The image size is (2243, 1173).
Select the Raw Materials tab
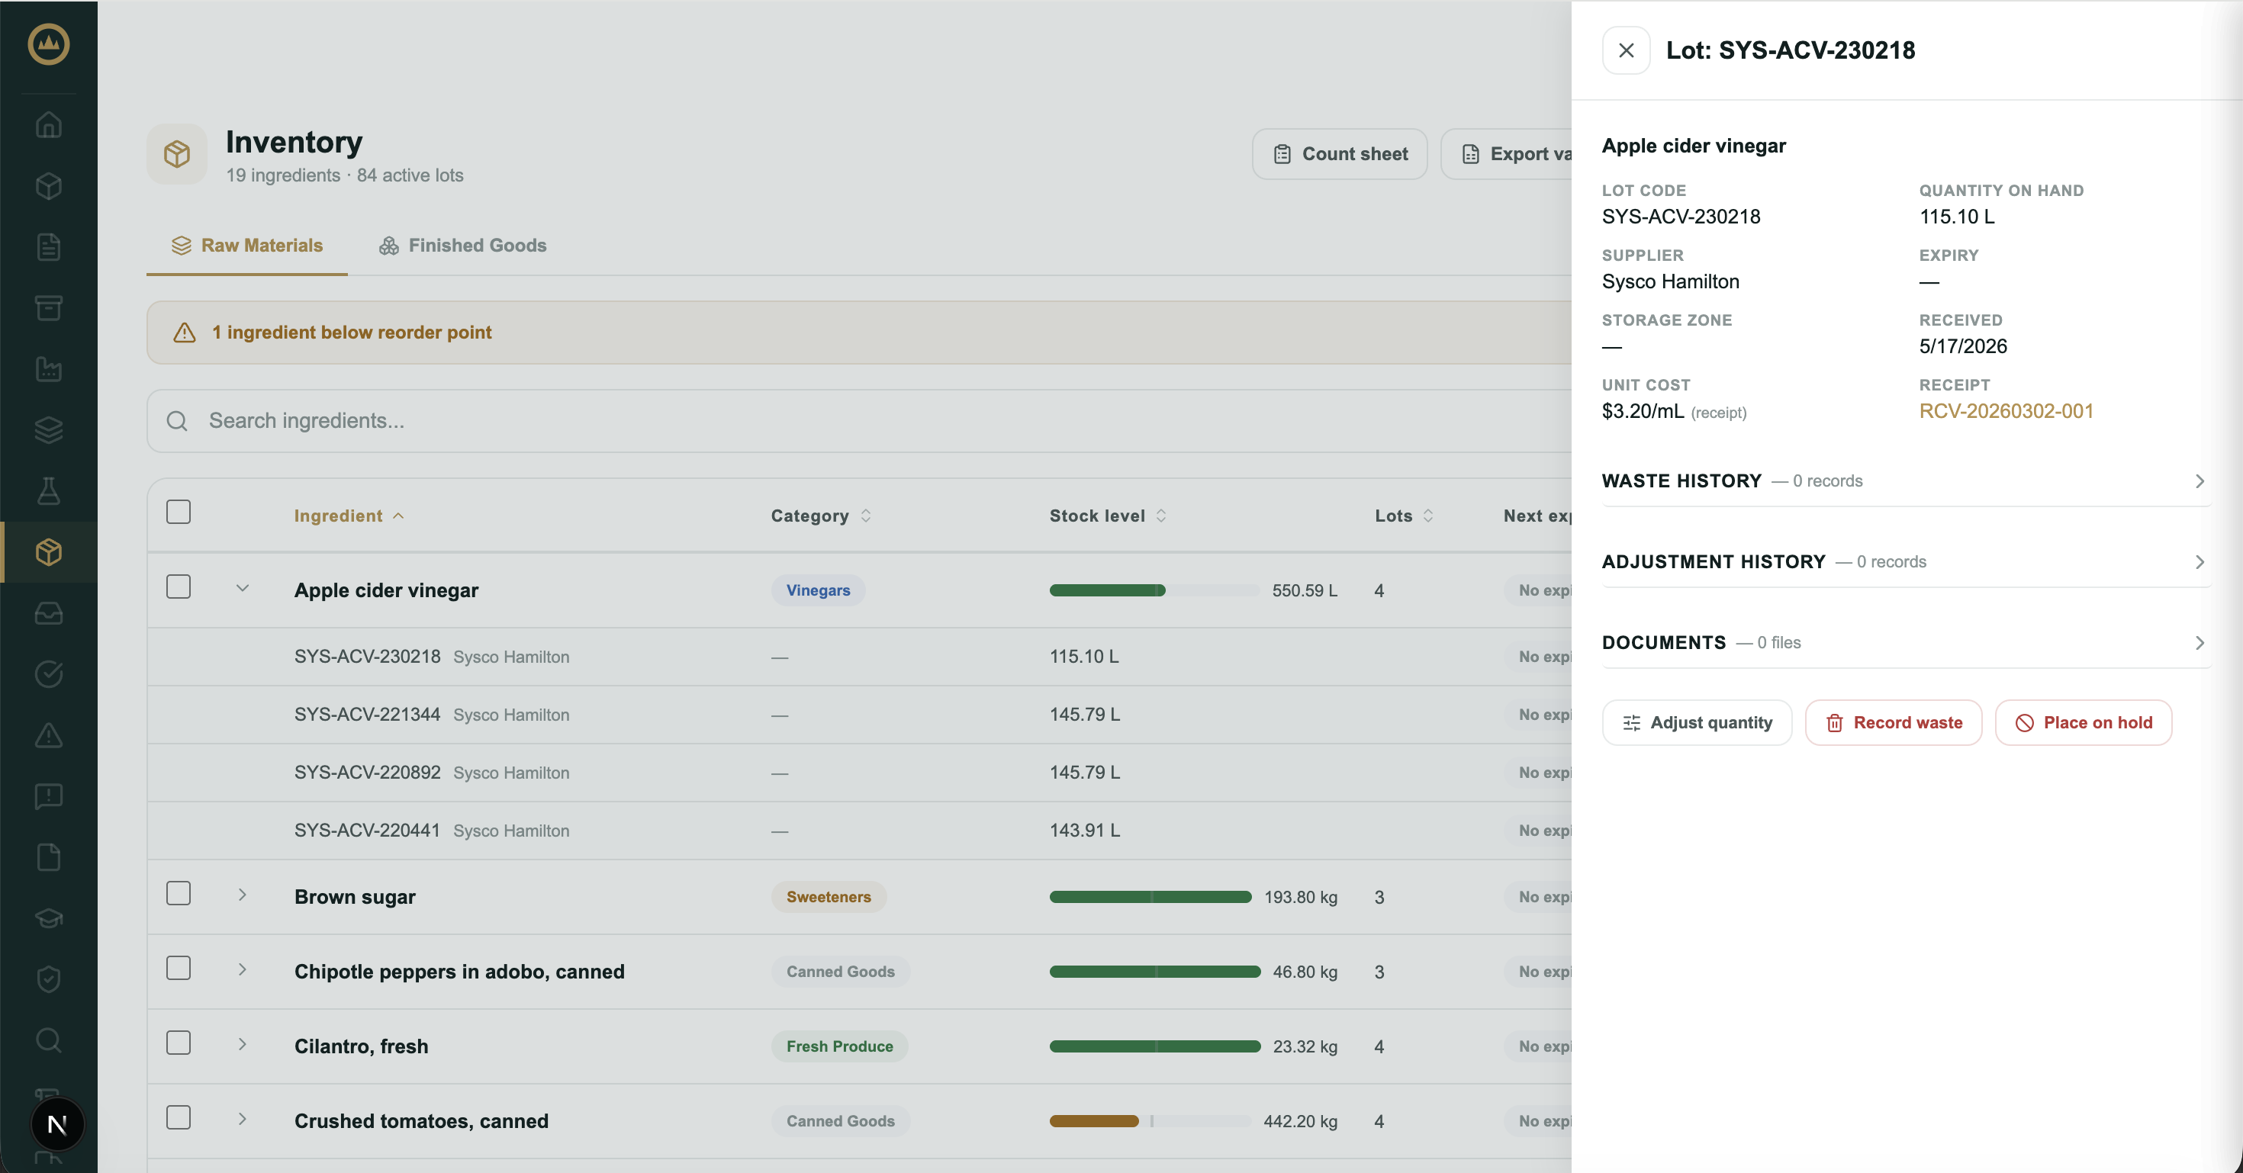point(246,246)
